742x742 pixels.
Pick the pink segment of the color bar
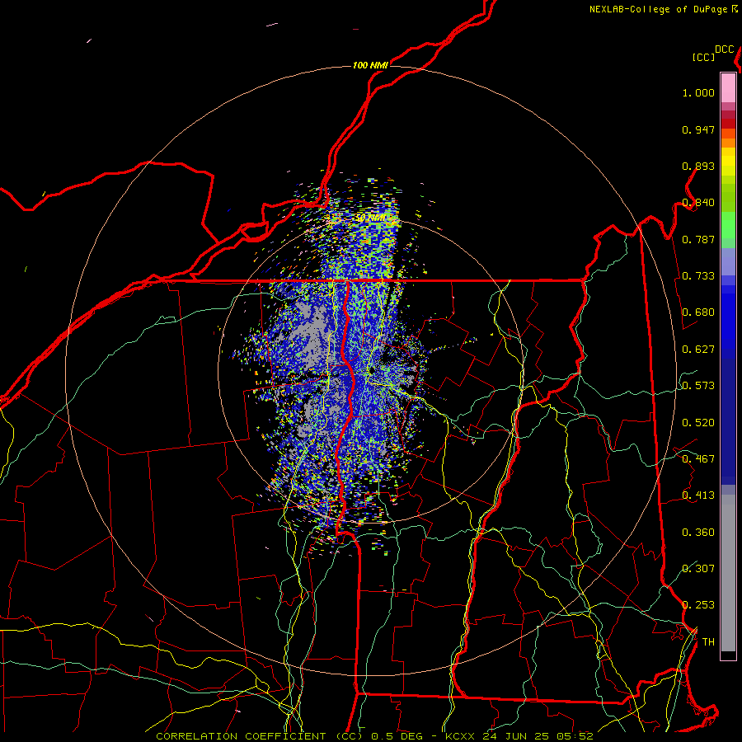click(x=728, y=88)
